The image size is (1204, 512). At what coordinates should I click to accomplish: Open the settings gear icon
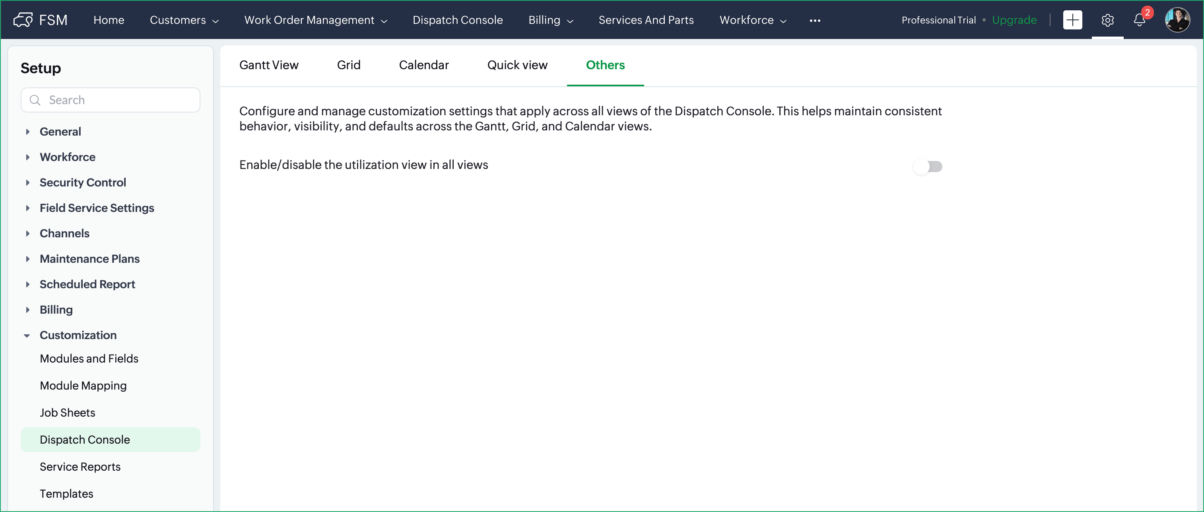pyautogui.click(x=1107, y=20)
